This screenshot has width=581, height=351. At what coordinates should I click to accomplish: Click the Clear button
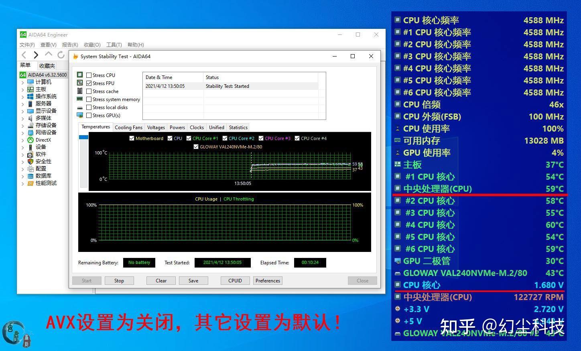pyautogui.click(x=161, y=281)
